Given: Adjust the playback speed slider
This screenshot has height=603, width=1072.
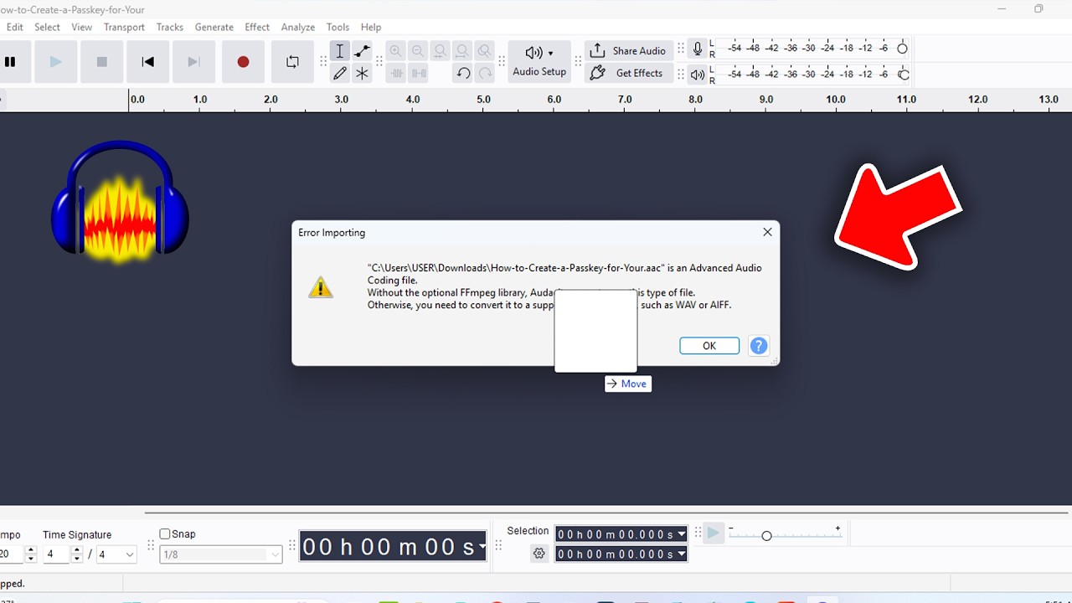Looking at the screenshot, I should coord(766,535).
